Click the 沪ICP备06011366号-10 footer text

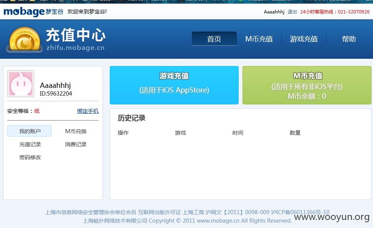click(x=300, y=212)
